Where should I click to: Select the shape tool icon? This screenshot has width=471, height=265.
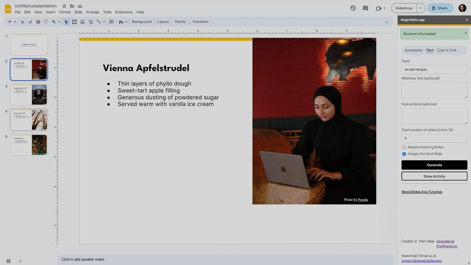coord(91,22)
